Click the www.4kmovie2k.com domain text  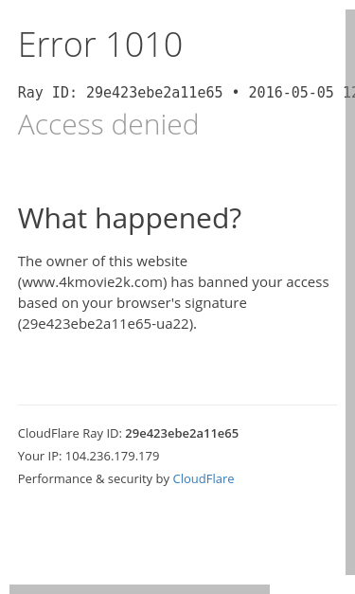click(93, 282)
